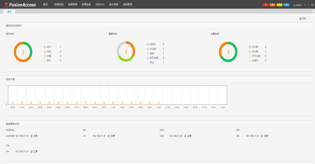Click the yellow minor alarm counter badge
The height and width of the screenshot is (164, 315).
click(279, 5)
